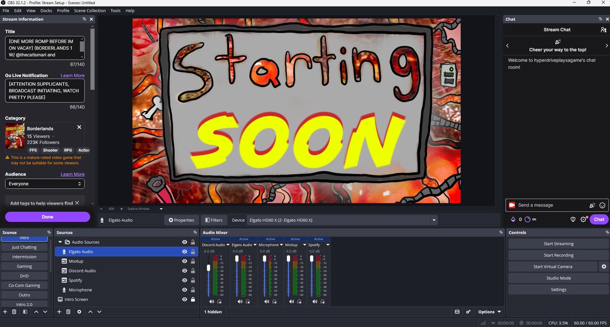Unlock the Intro Screen source

(x=193, y=300)
